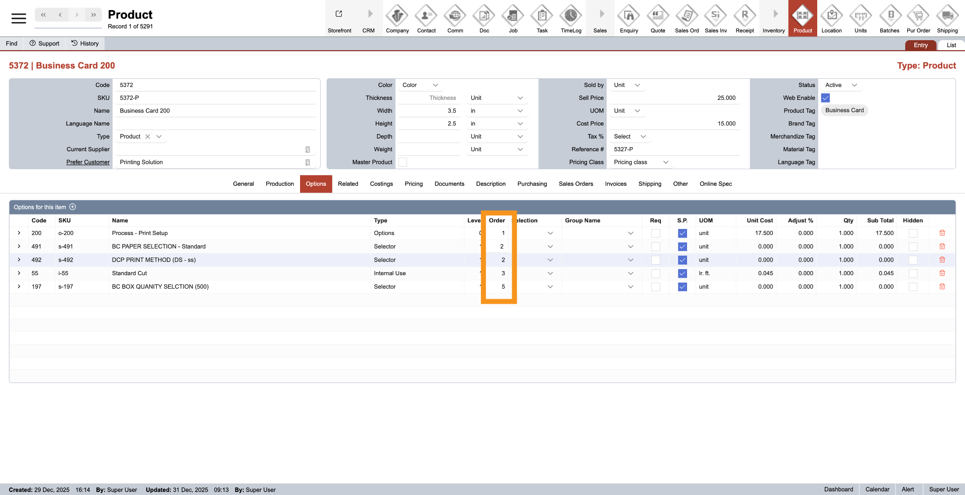Click the History button
The width and height of the screenshot is (965, 495).
point(85,44)
